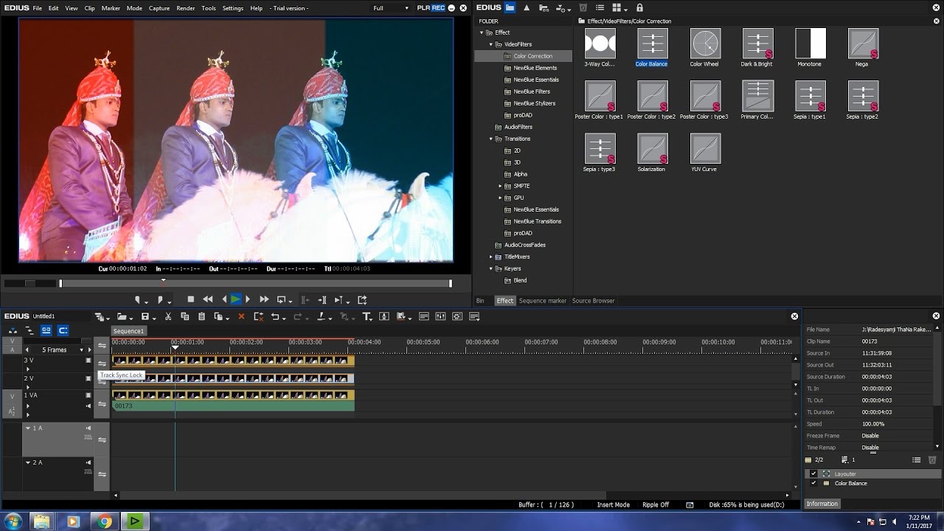
Task: Open the audio mixer icon
Action: point(440,316)
